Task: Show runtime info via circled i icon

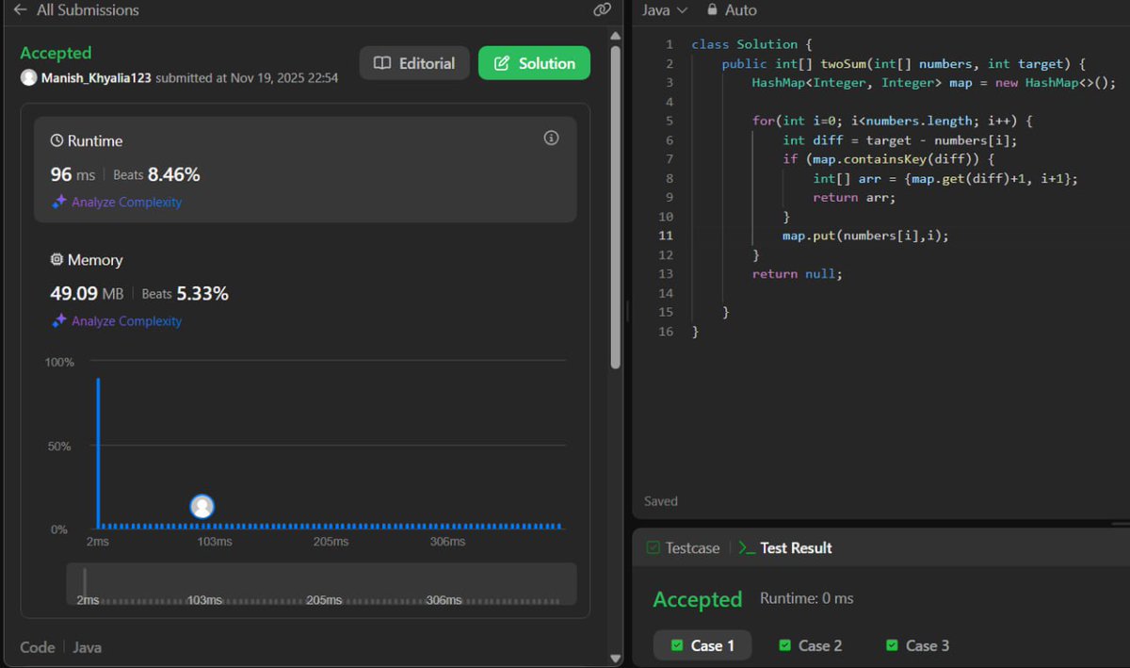Action: click(x=552, y=138)
